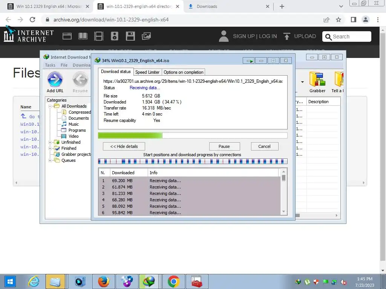Switch to the Download status tab
Image resolution: width=386 pixels, height=289 pixels.
116,71
